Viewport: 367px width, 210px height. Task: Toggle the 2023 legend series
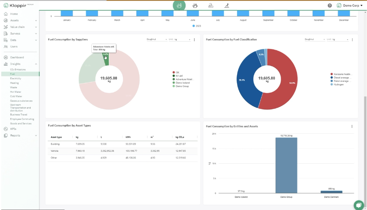pyautogui.click(x=196, y=26)
